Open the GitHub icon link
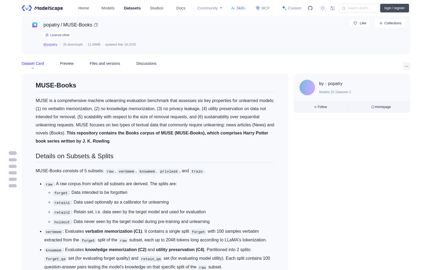 [310, 8]
